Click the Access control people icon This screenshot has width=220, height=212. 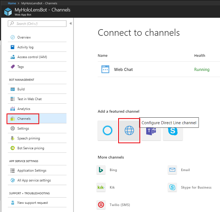[12, 57]
